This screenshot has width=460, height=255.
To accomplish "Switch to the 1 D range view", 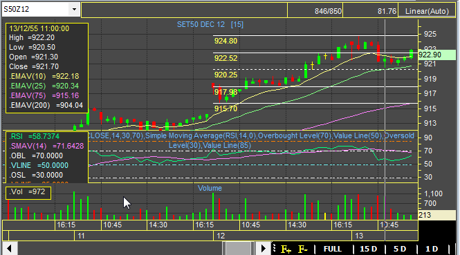I will [x=432, y=249].
